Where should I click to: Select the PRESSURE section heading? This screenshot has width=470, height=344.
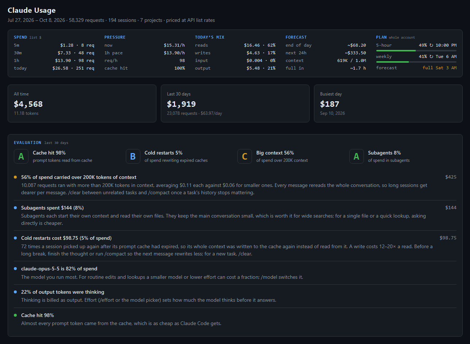[115, 37]
